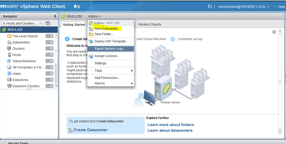Click the Virtual Machines icon
This screenshot has height=144, width=286.
[9, 61]
